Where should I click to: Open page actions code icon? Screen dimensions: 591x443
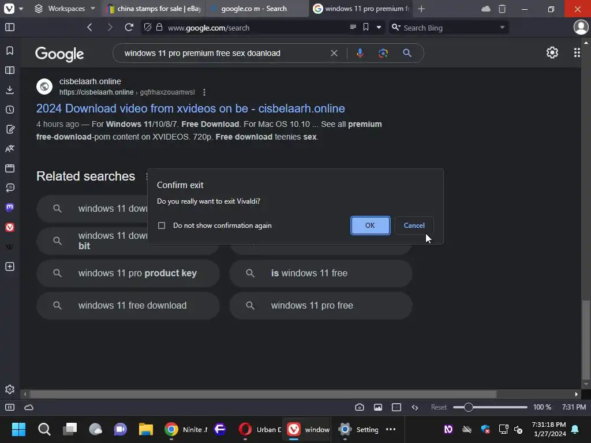tap(415, 407)
